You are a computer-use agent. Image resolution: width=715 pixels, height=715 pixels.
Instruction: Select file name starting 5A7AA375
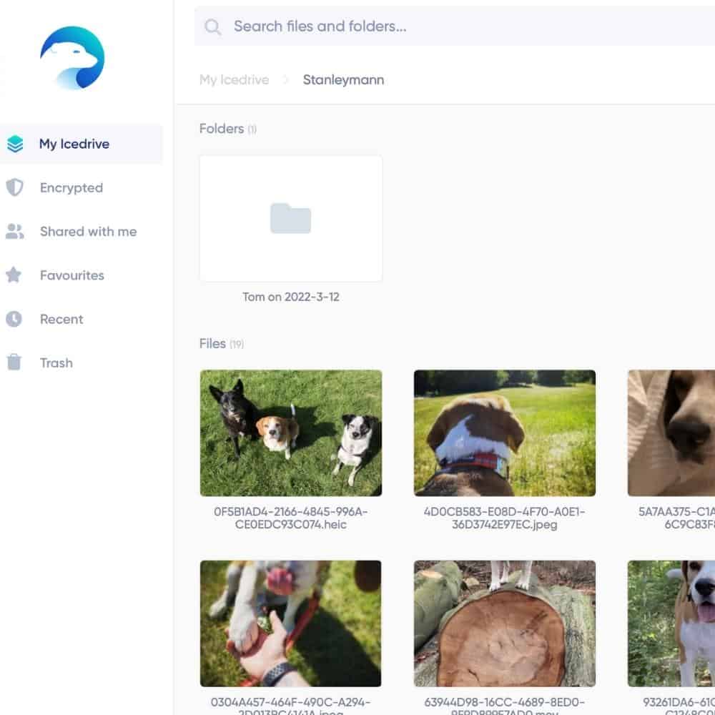(x=676, y=518)
